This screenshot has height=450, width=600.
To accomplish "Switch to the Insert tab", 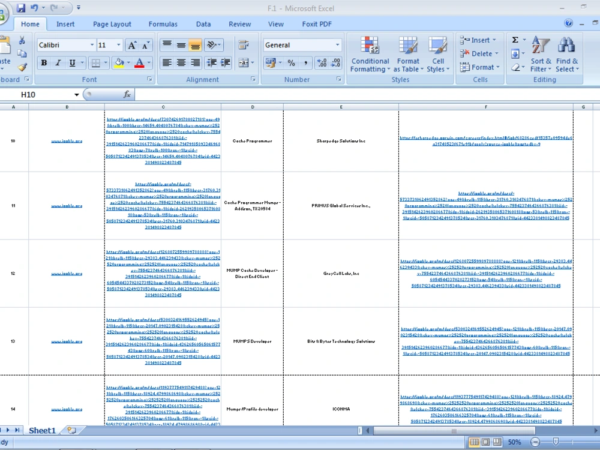I will 65,24.
